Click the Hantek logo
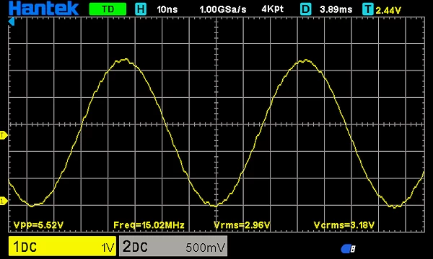 43,8
